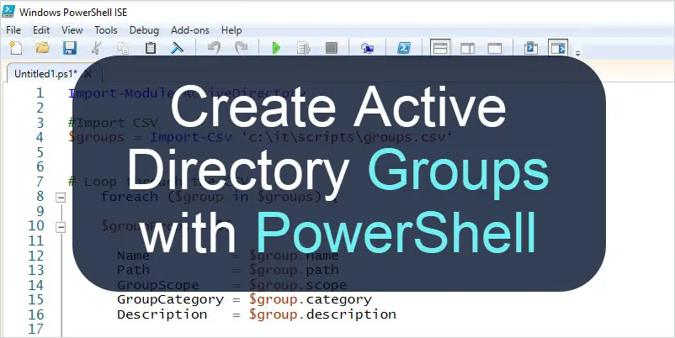The height and width of the screenshot is (338, 675).
Task: Run the script with the green play button
Action: (276, 48)
